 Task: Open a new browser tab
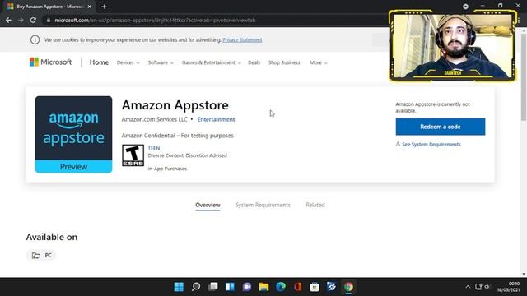click(x=104, y=7)
